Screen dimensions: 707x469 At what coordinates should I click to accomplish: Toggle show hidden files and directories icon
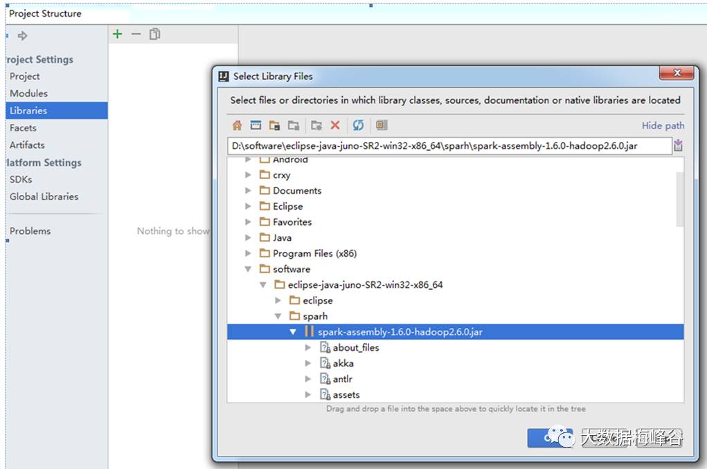382,125
